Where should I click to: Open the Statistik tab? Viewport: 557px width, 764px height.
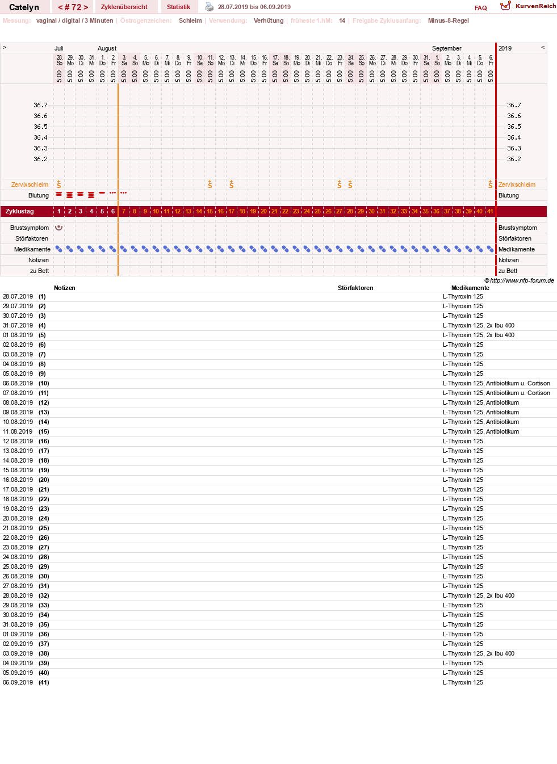coord(178,7)
